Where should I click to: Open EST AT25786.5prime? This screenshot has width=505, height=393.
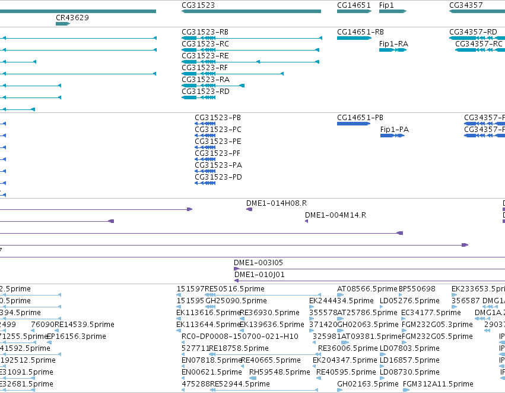tap(341, 319)
